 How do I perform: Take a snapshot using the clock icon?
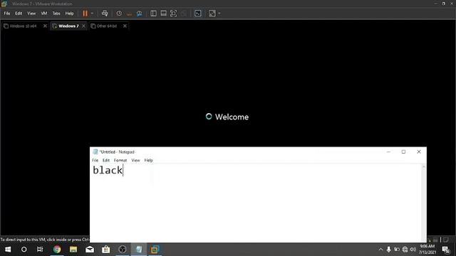(x=119, y=14)
